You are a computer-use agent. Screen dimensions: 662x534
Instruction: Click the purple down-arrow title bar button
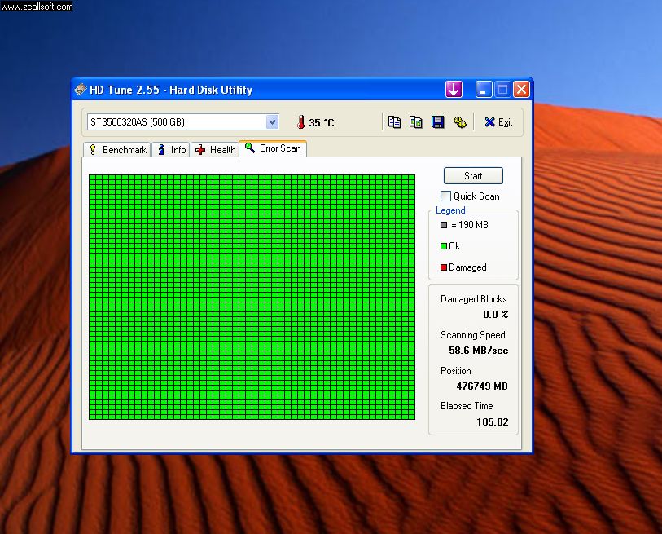click(x=454, y=89)
